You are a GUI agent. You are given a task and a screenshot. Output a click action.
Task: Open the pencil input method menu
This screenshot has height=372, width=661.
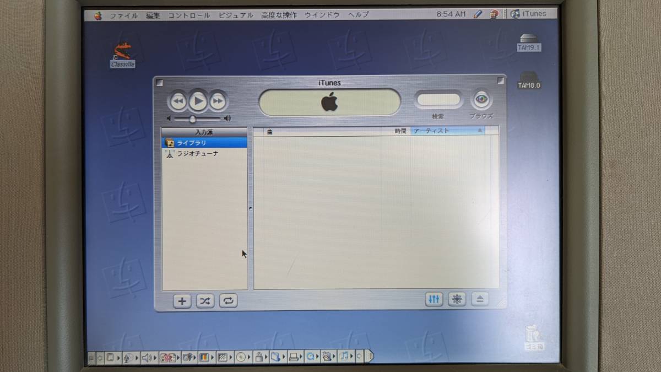[478, 14]
